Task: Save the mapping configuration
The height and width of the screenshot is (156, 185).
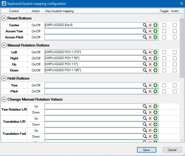Action: click(x=147, y=150)
